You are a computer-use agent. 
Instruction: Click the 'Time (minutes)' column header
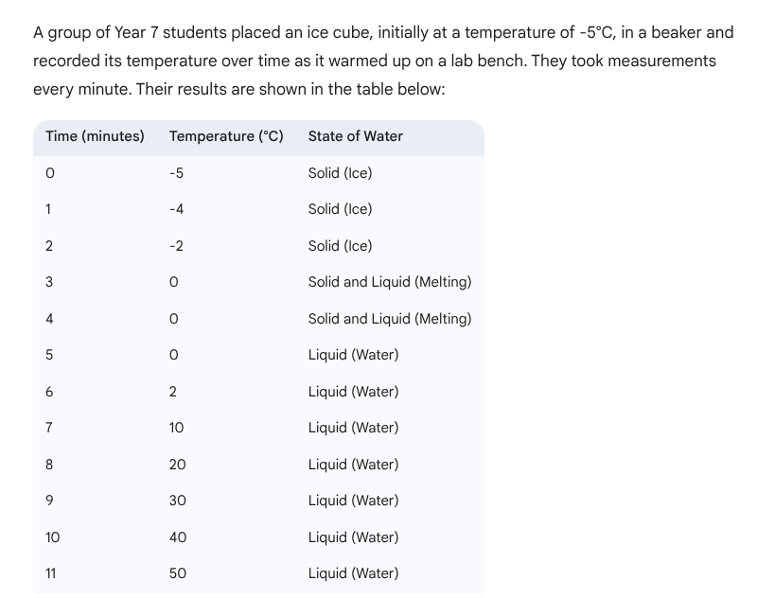pos(95,136)
